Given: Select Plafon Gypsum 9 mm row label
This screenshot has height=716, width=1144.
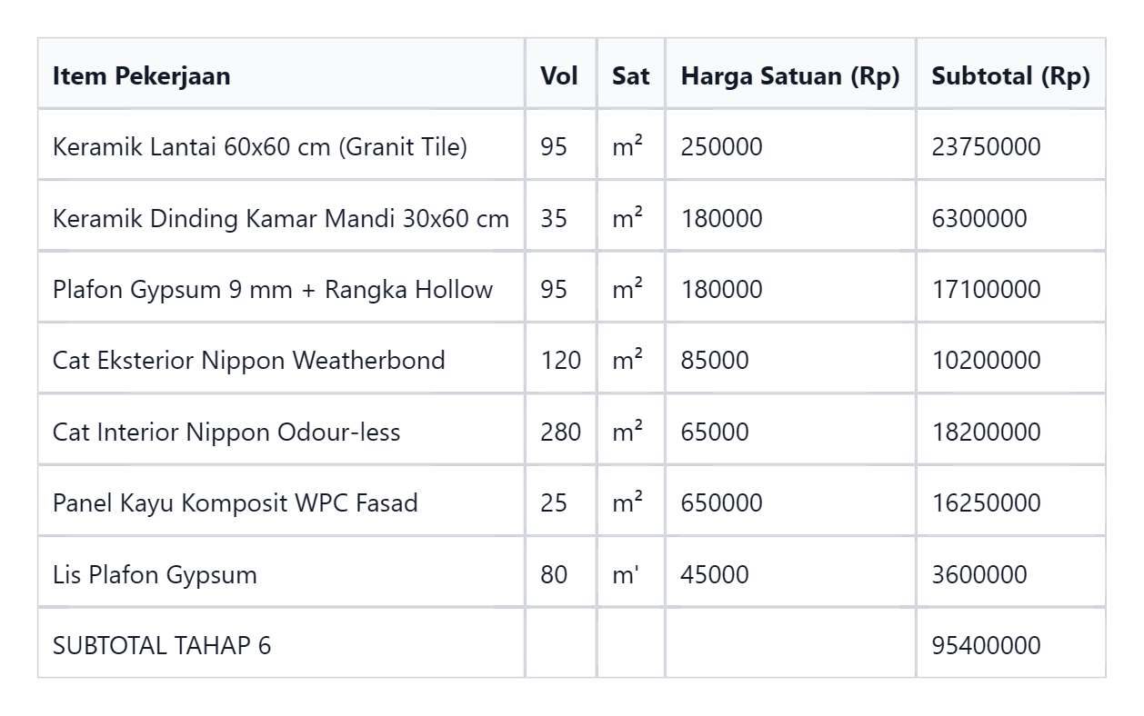Looking at the screenshot, I should (281, 289).
